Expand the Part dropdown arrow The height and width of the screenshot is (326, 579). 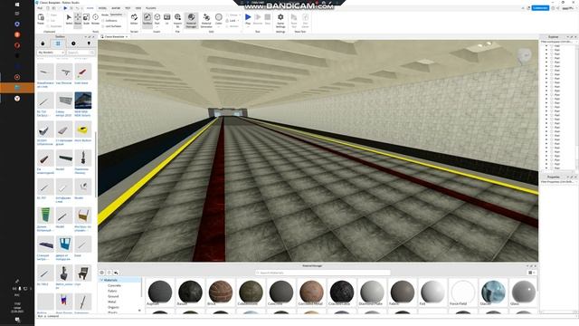click(x=157, y=26)
